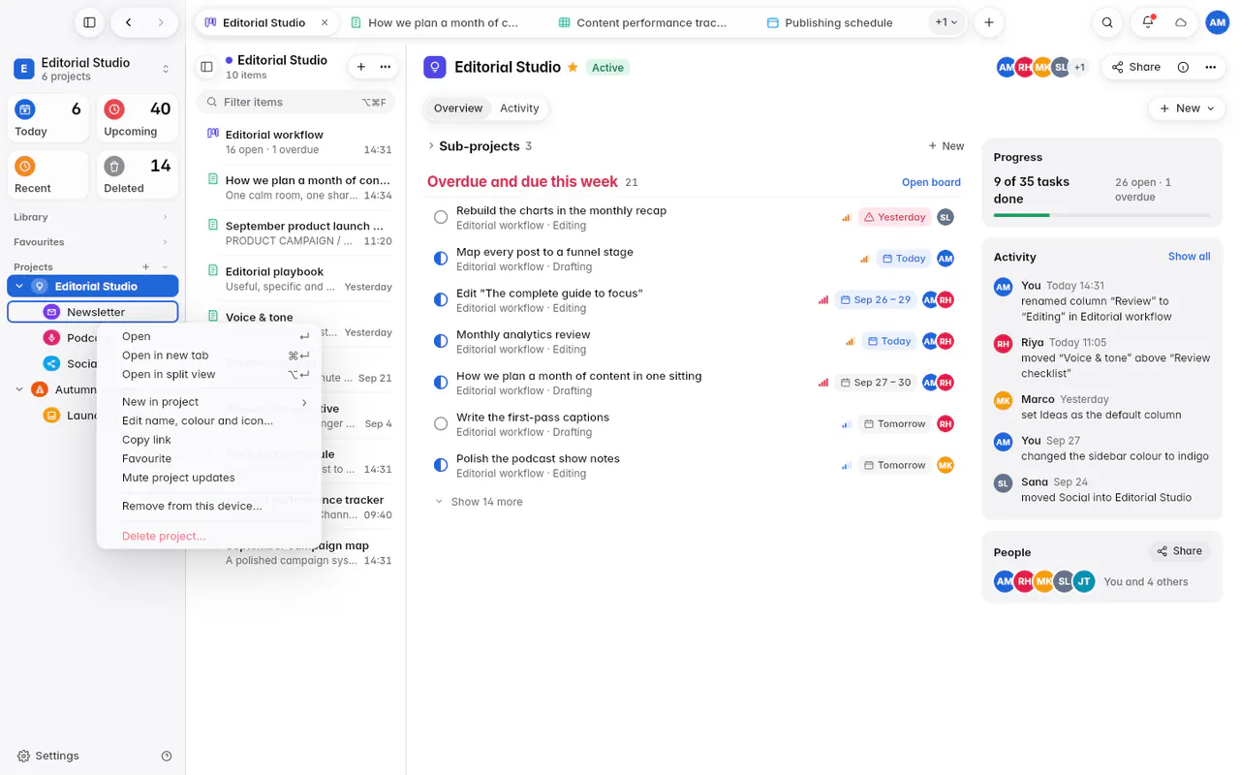Click the info icon next to Share
The width and height of the screenshot is (1240, 775).
click(1183, 67)
